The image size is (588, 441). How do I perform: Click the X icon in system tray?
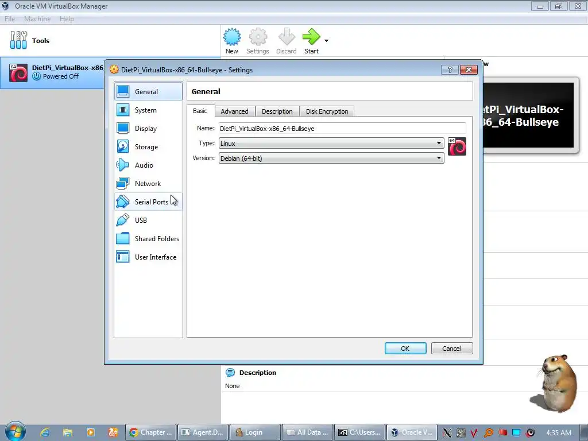point(447,433)
